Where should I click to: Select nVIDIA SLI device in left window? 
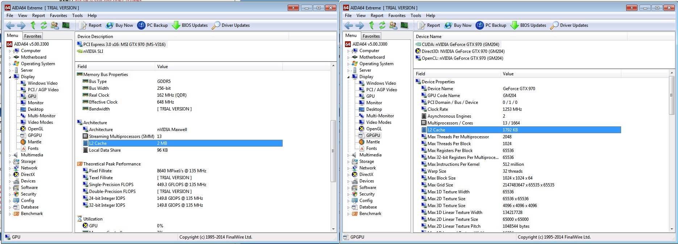pyautogui.click(x=90, y=51)
